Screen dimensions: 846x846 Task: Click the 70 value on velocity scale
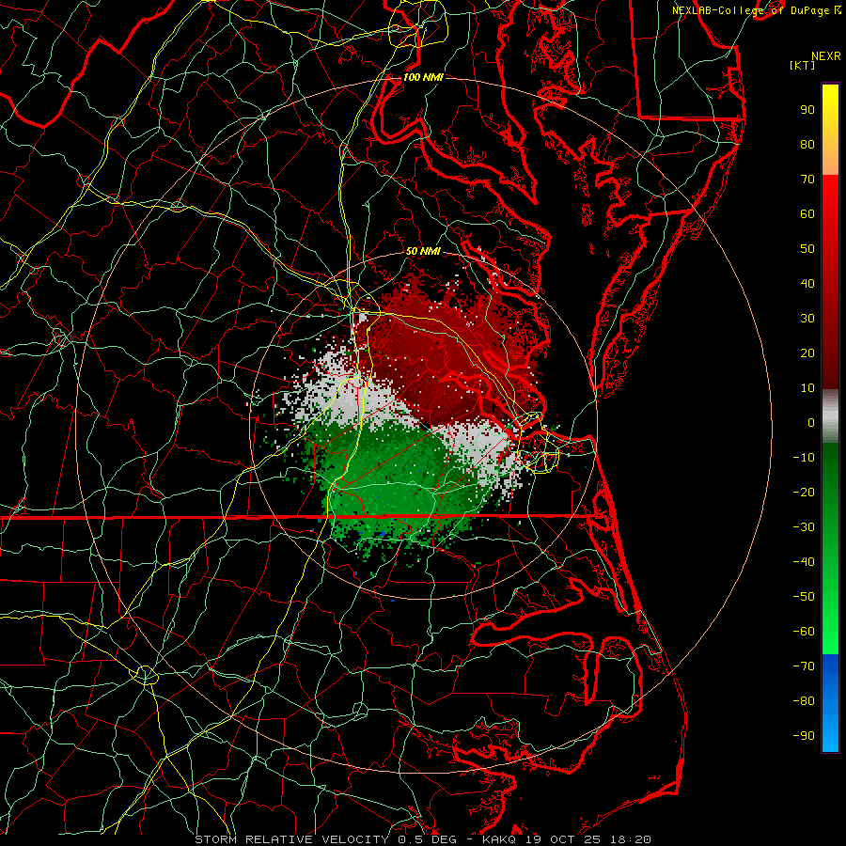coord(807,180)
